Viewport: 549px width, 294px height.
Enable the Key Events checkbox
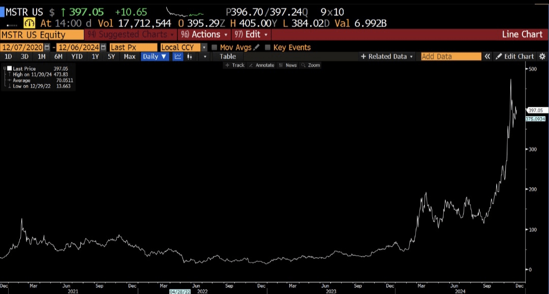tap(268, 47)
